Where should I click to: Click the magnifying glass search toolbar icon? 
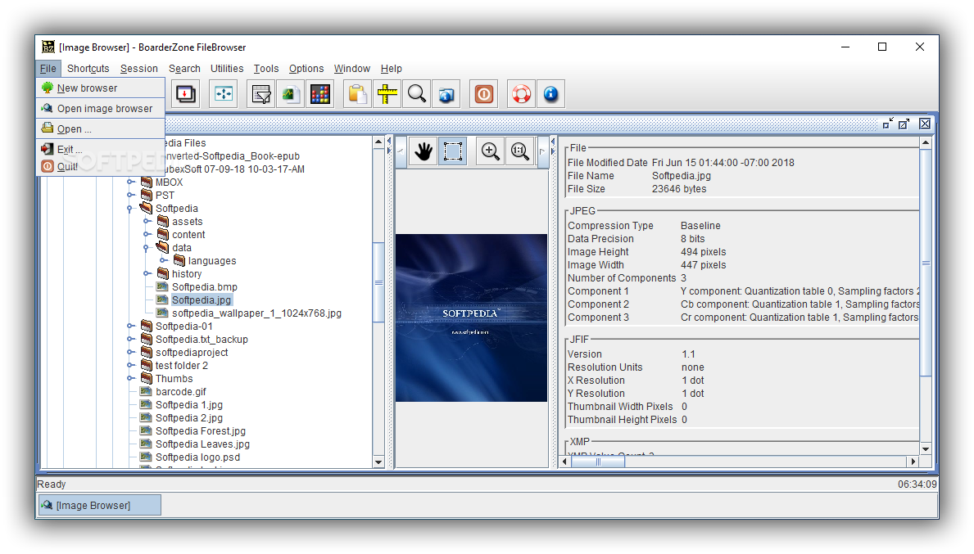(417, 94)
